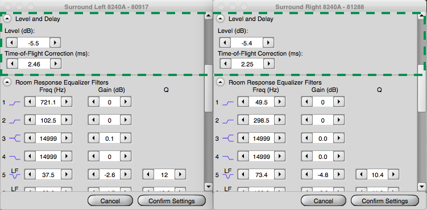Click the -5.5 level field in Surround Left
The width and height of the screenshot is (427, 210).
(34, 43)
